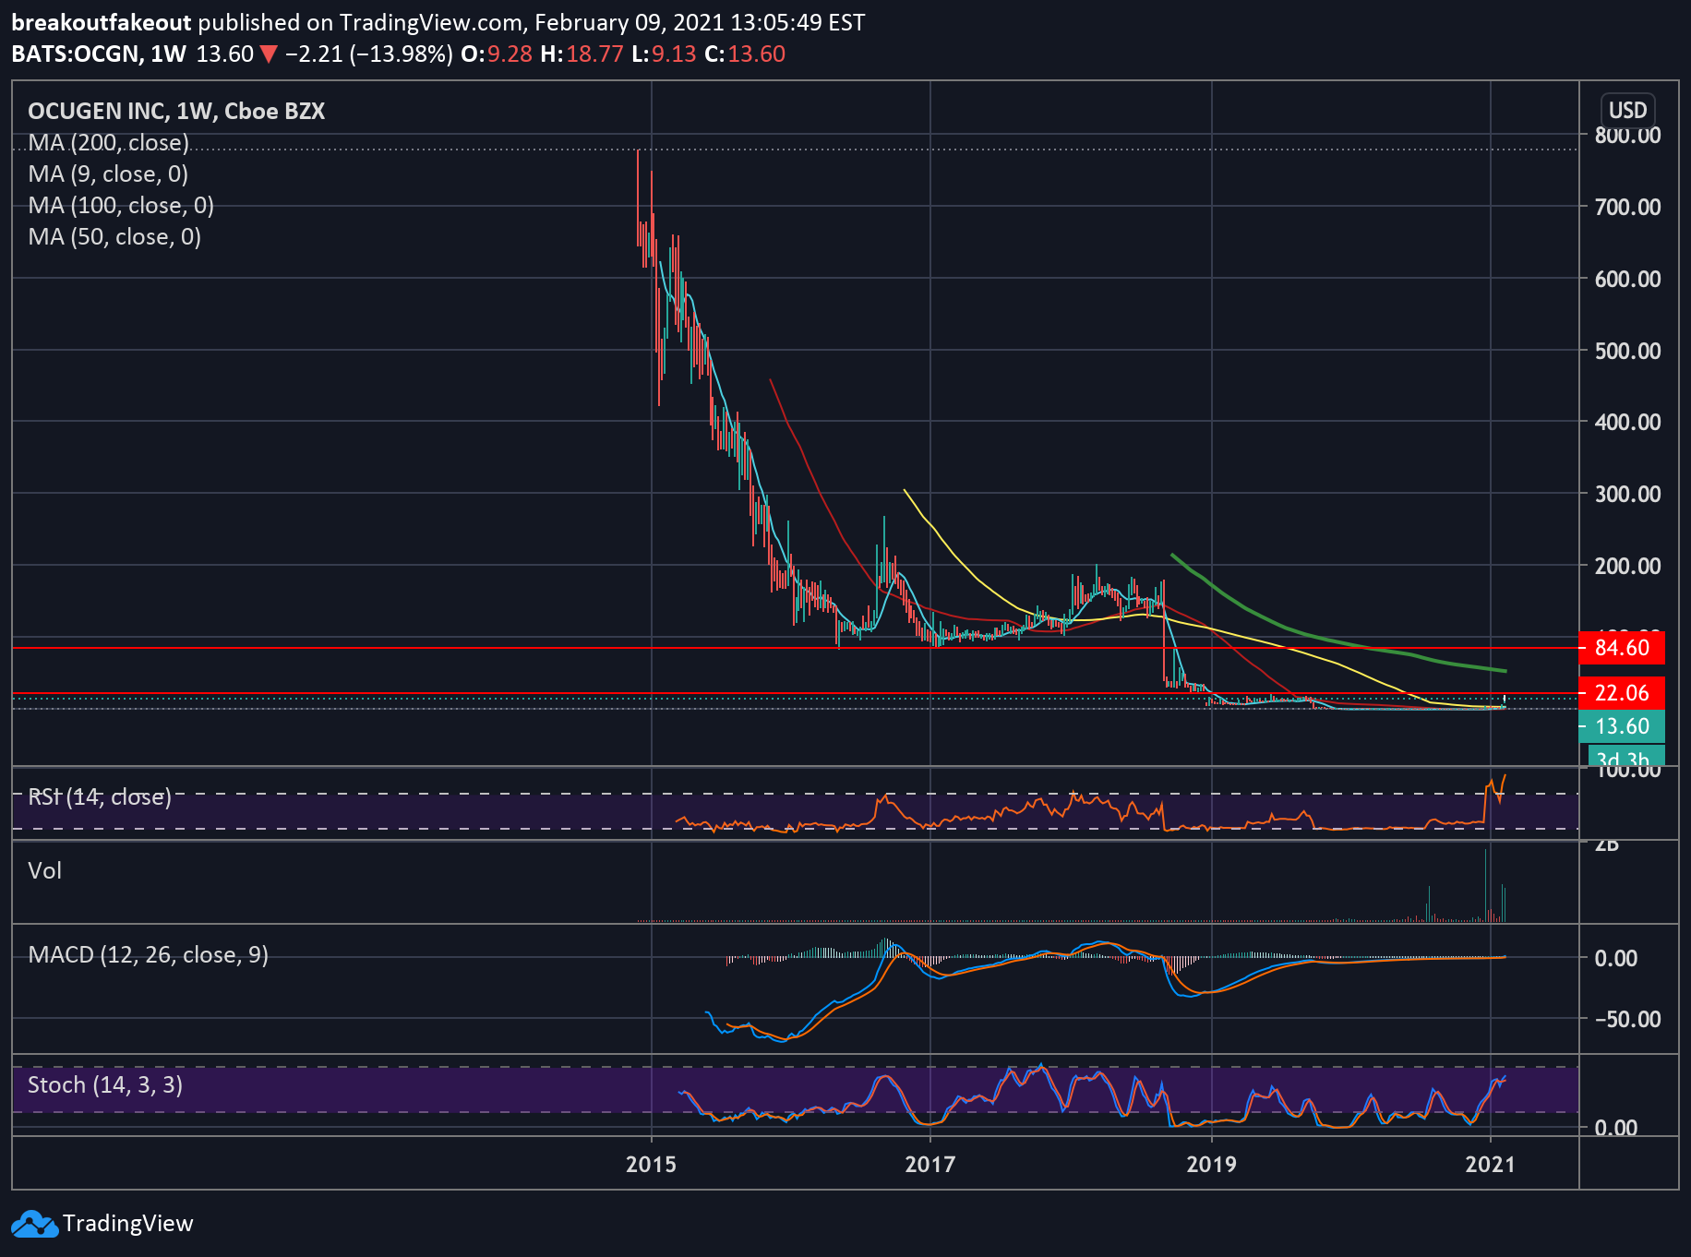1691x1257 pixels.
Task: Select the MA (200, close) indicator label
Action: tap(108, 142)
